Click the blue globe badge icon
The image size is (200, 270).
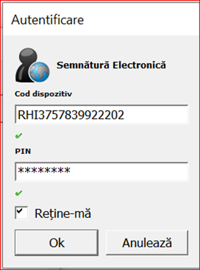coord(39,72)
